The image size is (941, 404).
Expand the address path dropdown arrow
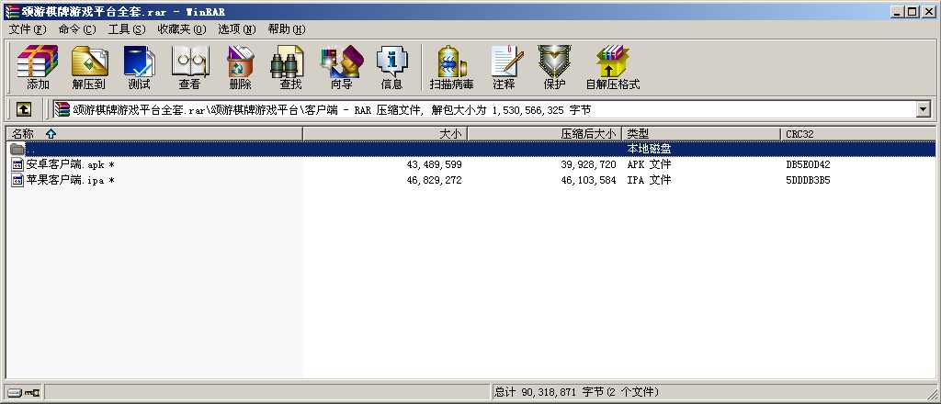923,109
